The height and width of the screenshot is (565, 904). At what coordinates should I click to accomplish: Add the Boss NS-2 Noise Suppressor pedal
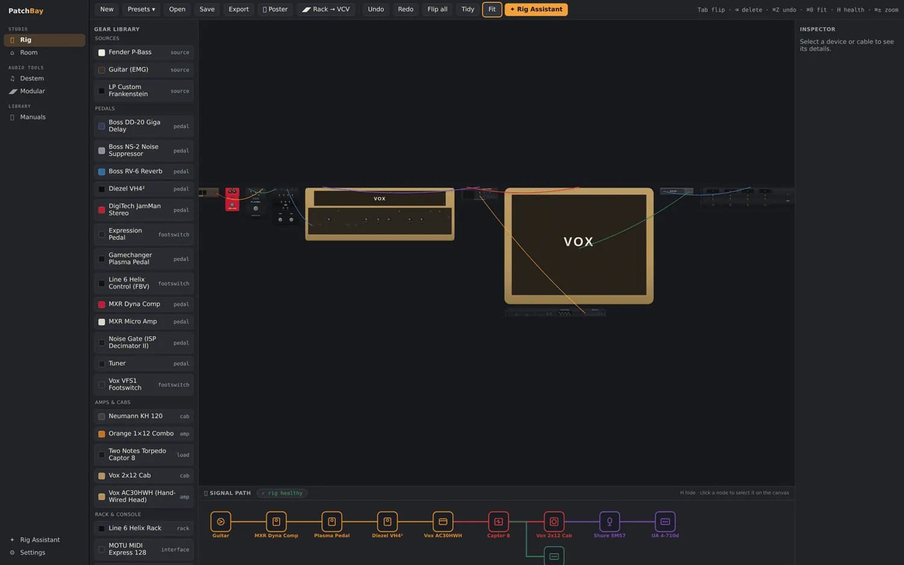(x=144, y=151)
